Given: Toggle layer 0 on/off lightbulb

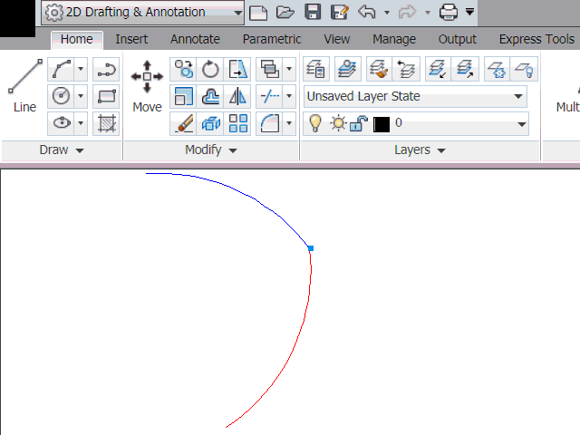Looking at the screenshot, I should tap(315, 123).
